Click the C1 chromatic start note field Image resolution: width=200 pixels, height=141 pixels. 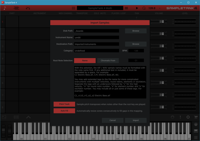tap(136, 60)
